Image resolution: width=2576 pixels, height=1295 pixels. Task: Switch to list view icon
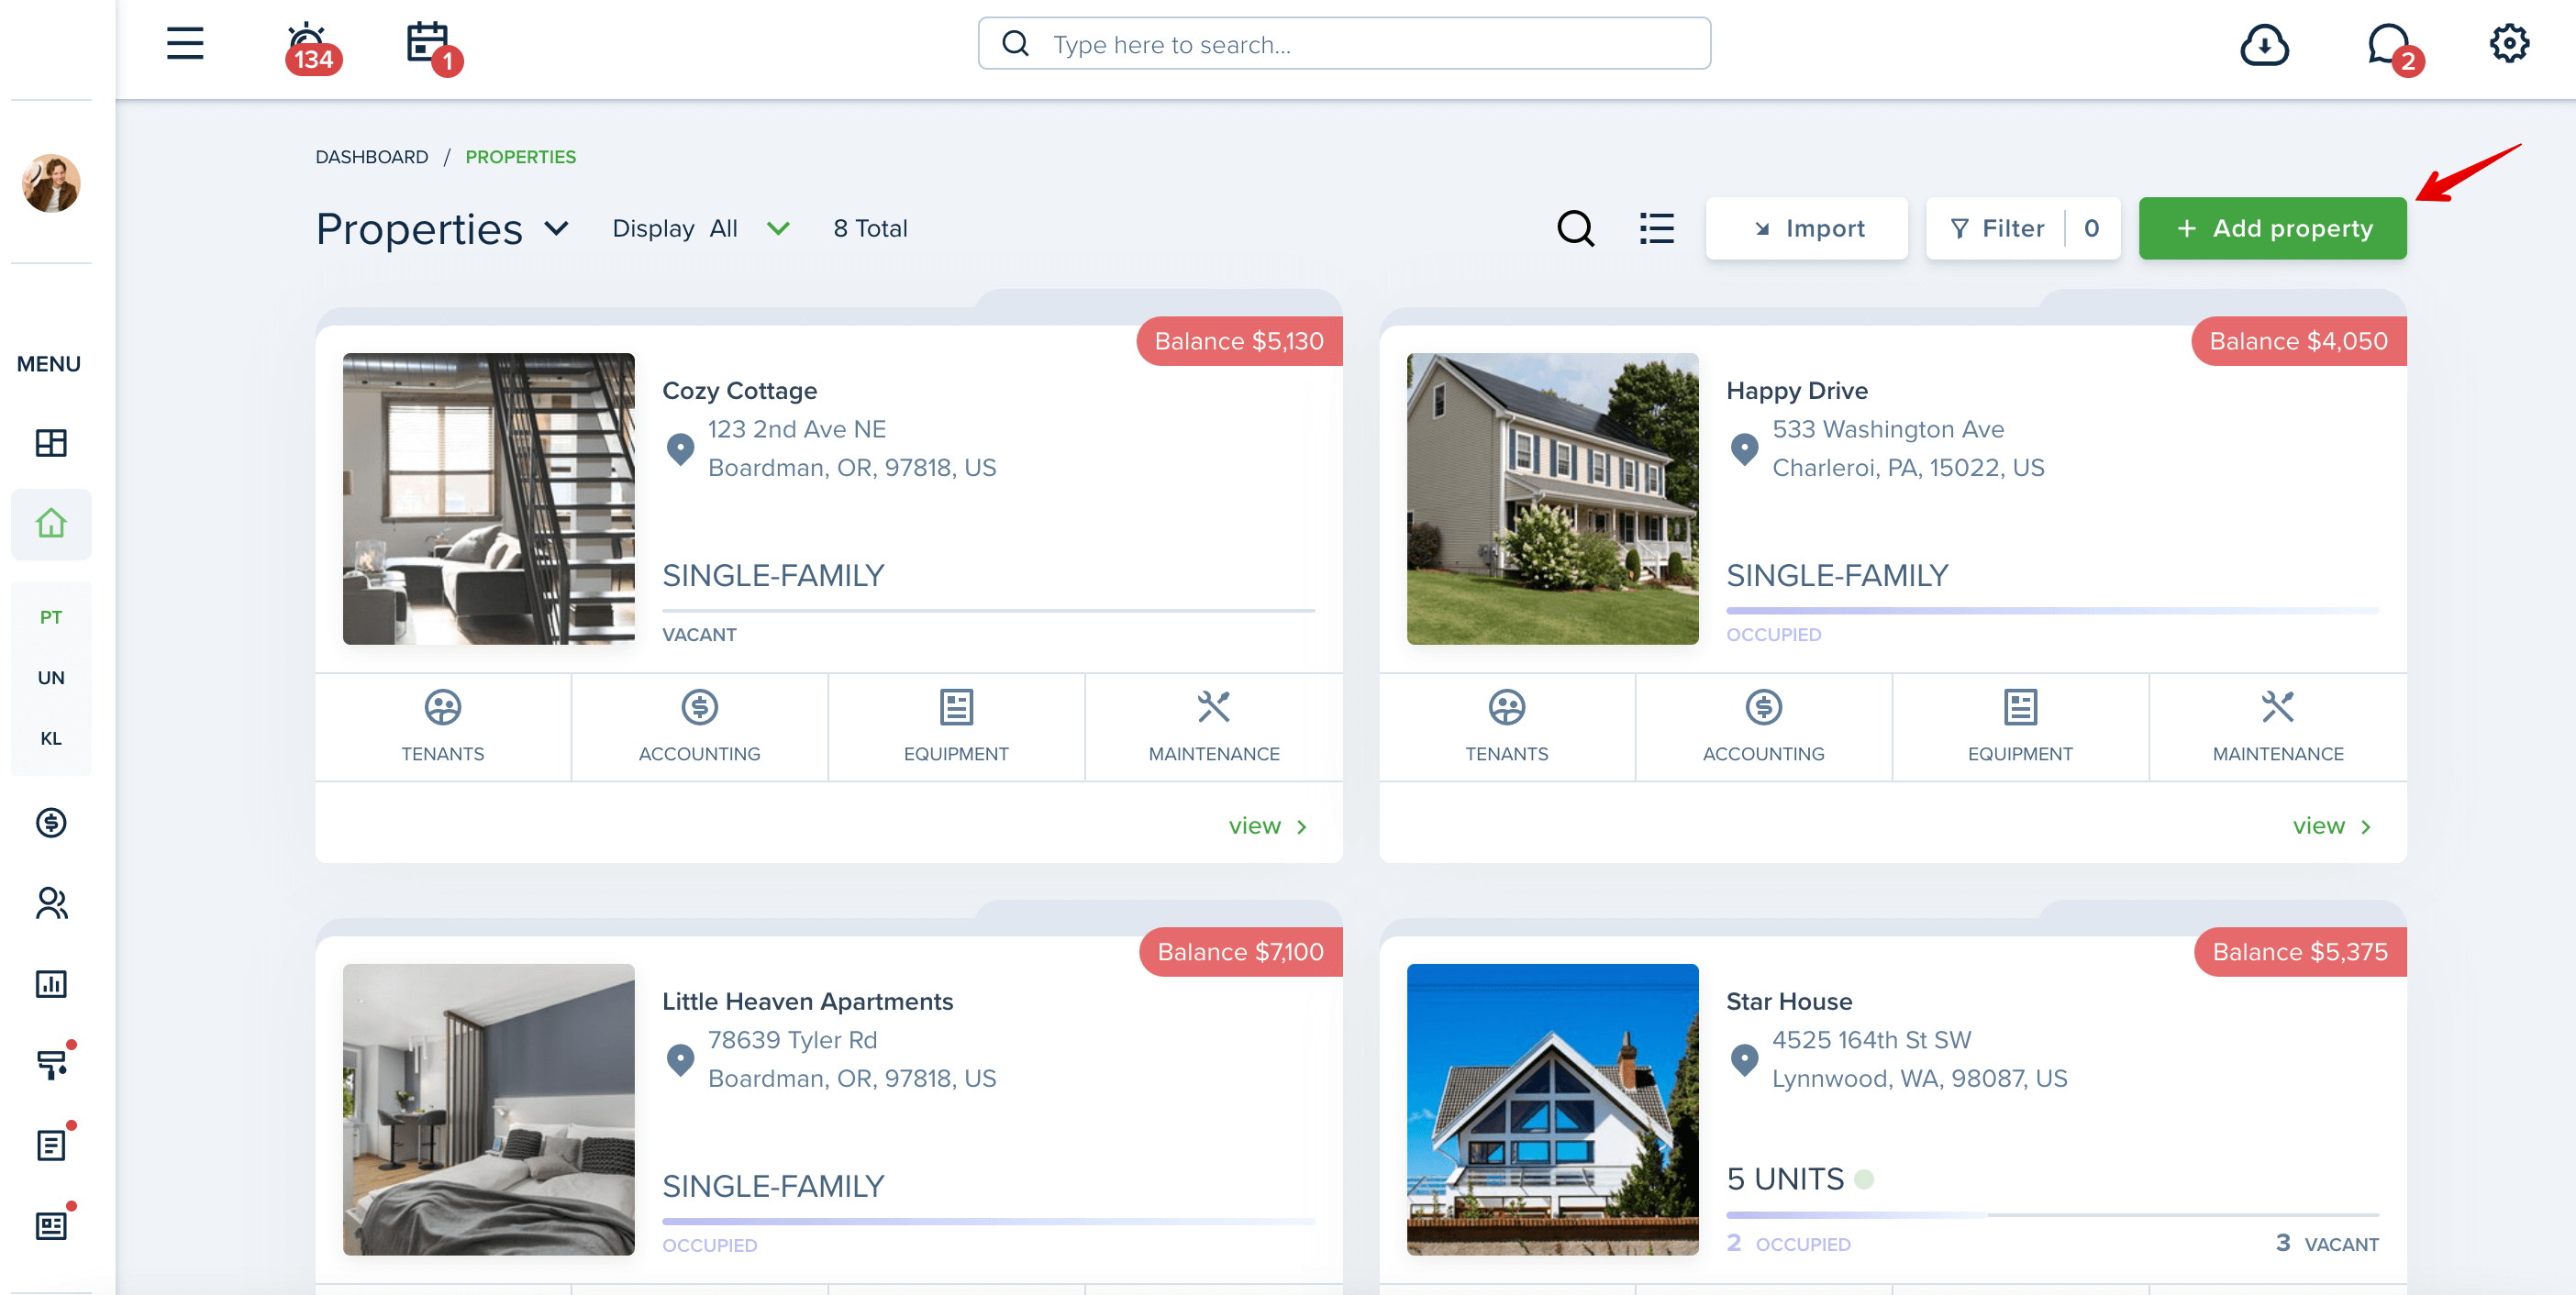tap(1656, 228)
